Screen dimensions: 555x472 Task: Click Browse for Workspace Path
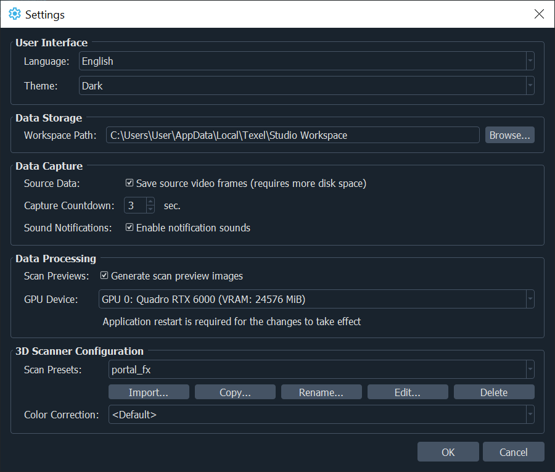pyautogui.click(x=509, y=135)
